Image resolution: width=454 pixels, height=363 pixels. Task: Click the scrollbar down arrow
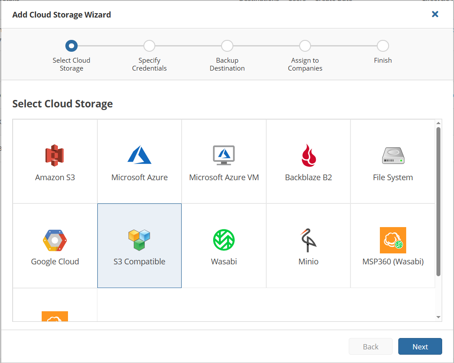[438, 317]
